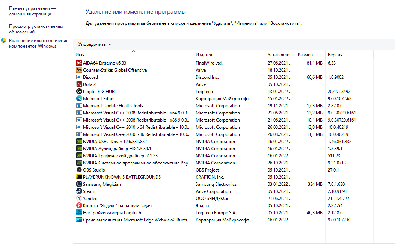Select the Yandex program name

pyautogui.click(x=90, y=199)
